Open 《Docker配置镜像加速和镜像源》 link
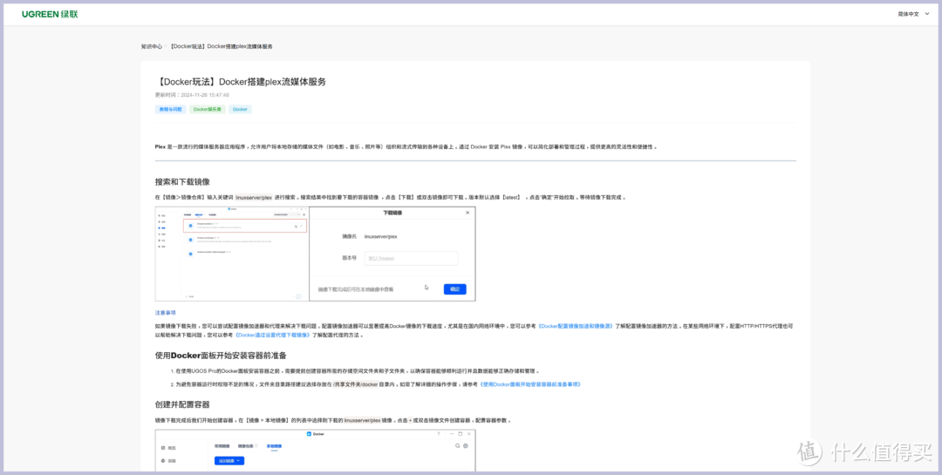This screenshot has width=942, height=475. coord(575,325)
